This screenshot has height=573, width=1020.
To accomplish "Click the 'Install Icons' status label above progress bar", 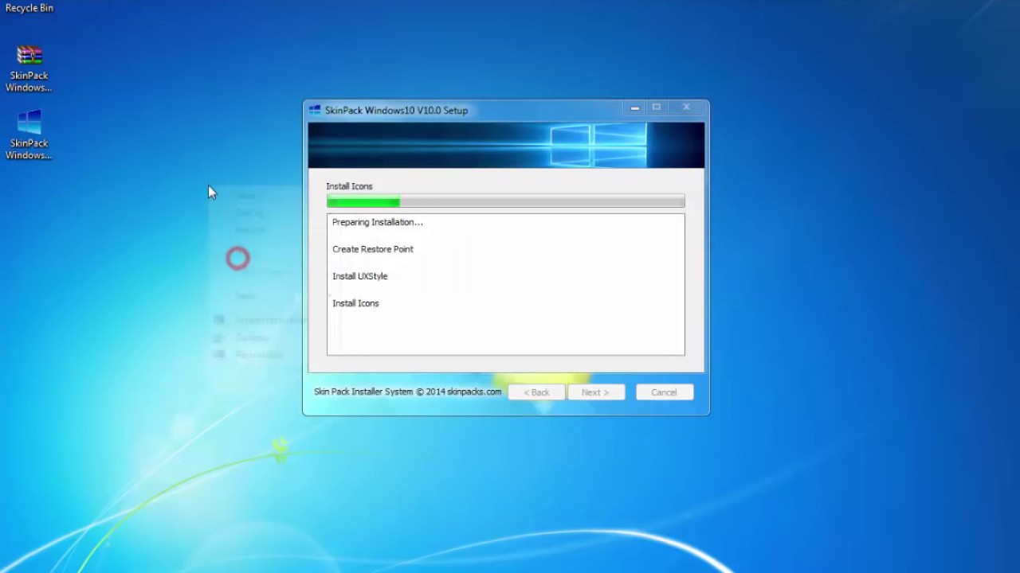I will 349,186.
